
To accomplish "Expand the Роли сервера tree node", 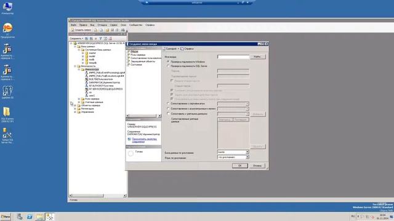I will (79, 99).
